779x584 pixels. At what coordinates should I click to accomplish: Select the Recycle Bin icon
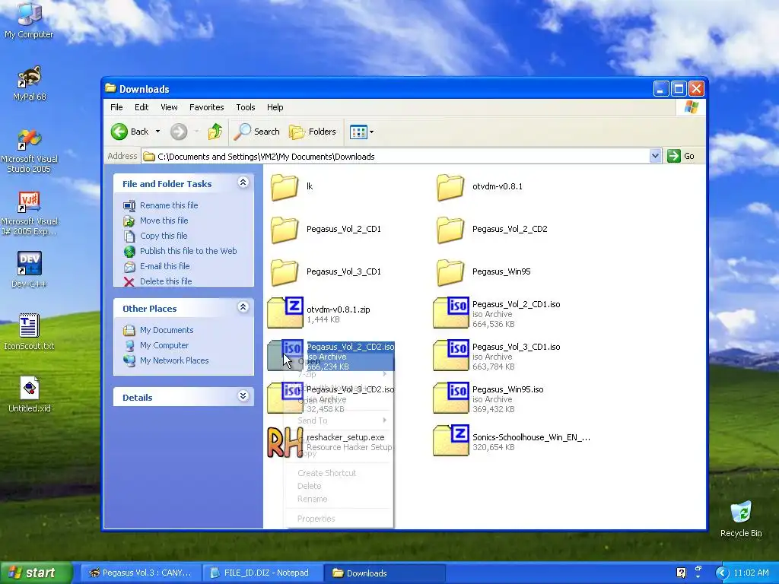coord(741,519)
